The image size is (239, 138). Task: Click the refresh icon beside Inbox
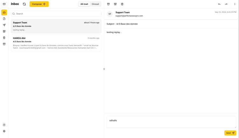[x=24, y=4]
